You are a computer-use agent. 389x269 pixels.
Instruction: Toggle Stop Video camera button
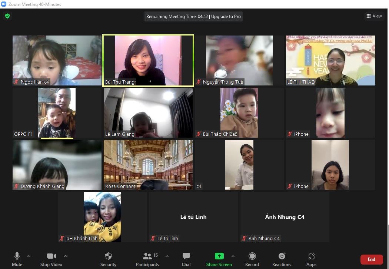pos(51,256)
